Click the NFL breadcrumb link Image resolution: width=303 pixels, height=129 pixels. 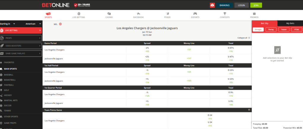click(x=56, y=24)
